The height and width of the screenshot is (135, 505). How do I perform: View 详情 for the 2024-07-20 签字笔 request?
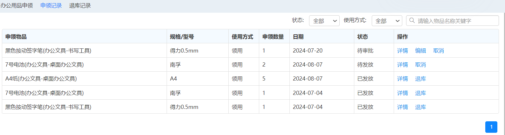(402, 51)
